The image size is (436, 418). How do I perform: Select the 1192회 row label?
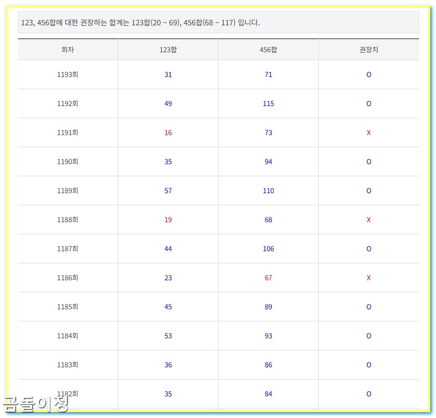pos(68,103)
